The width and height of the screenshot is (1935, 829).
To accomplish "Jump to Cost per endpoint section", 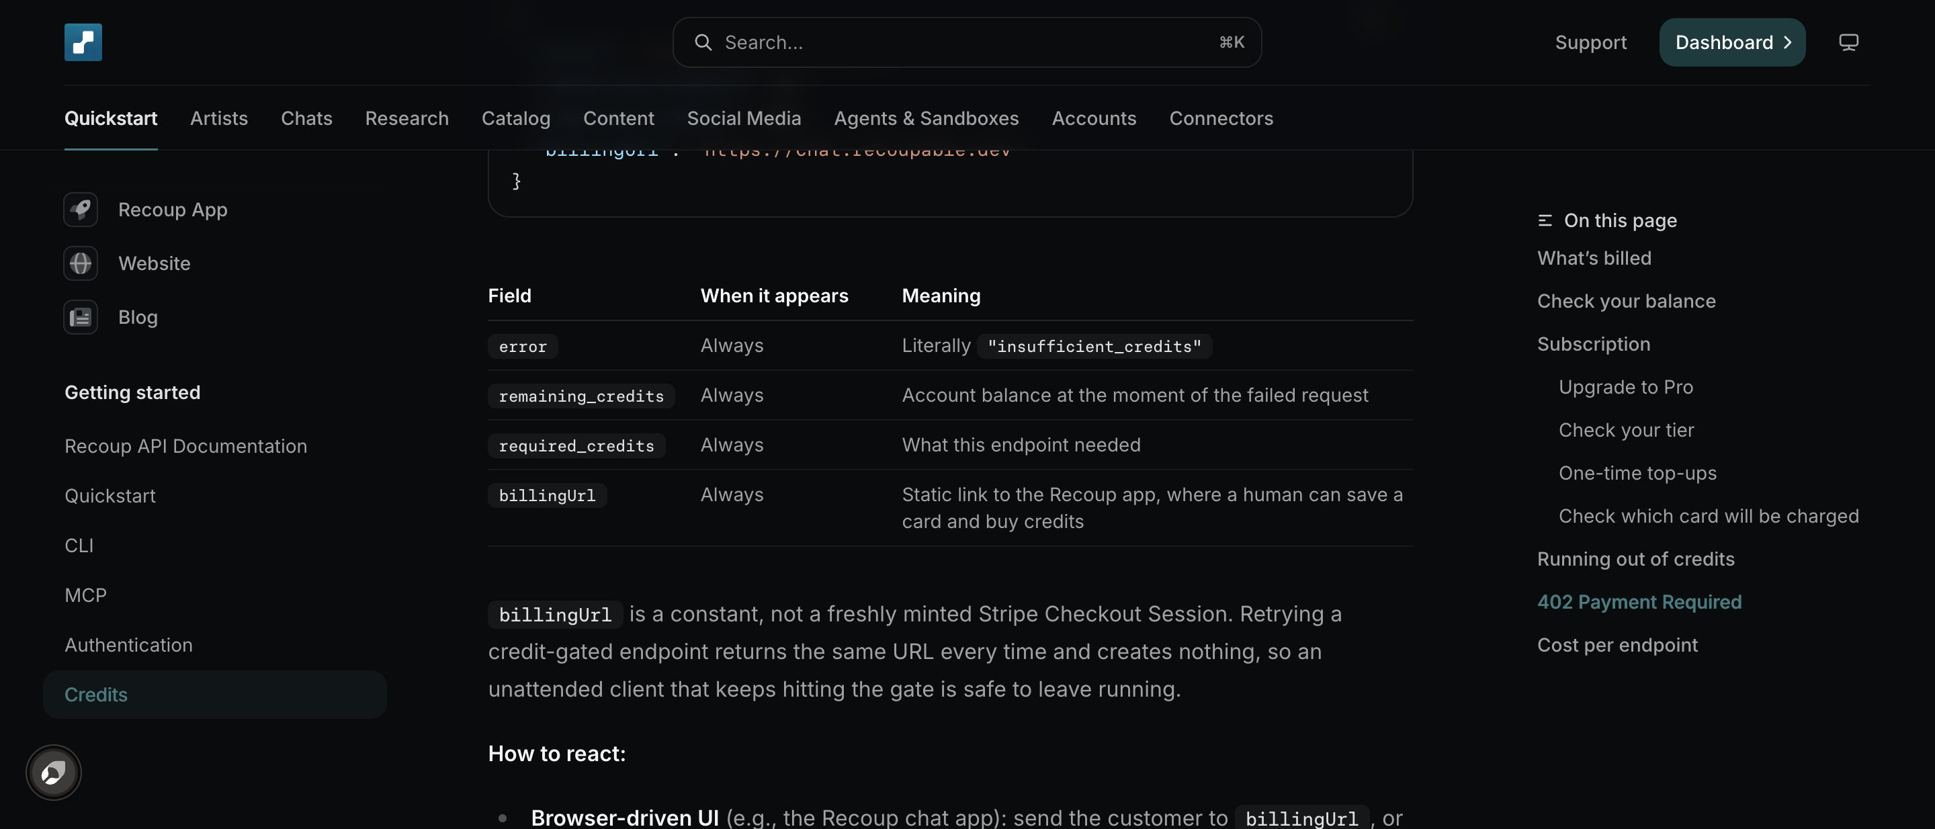I will (x=1617, y=645).
